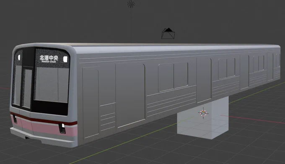Viewport: 285px width, 164px height.
Task: Select the camera object in the viewport
Action: coord(168,33)
